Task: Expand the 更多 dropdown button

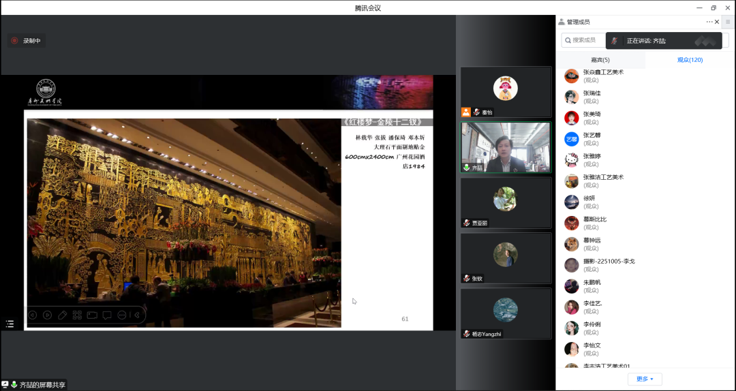Action: 645,379
